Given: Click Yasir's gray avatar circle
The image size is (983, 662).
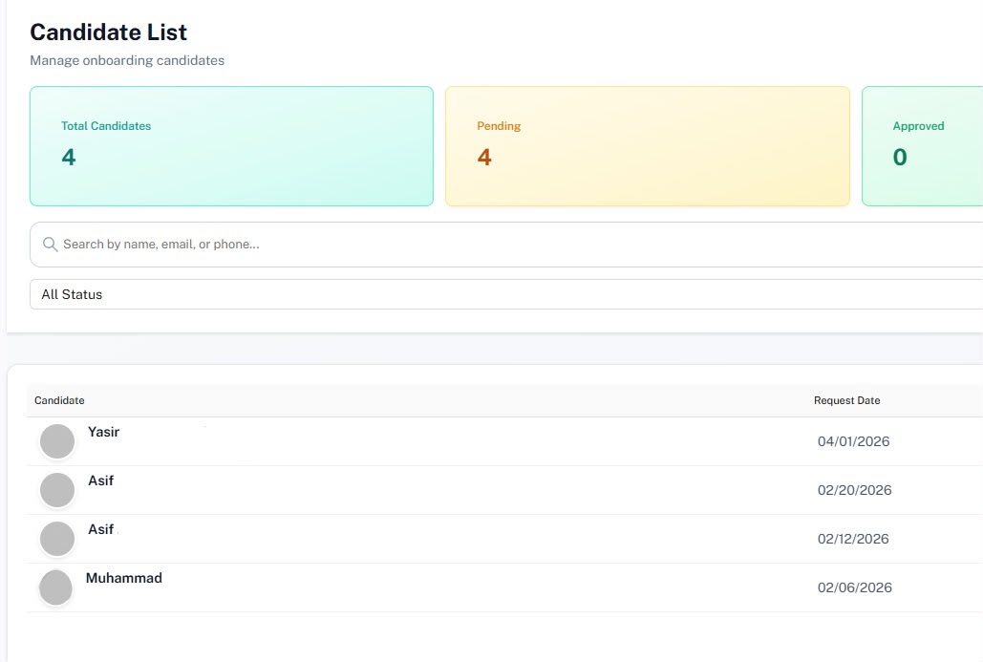Looking at the screenshot, I should [x=57, y=441].
